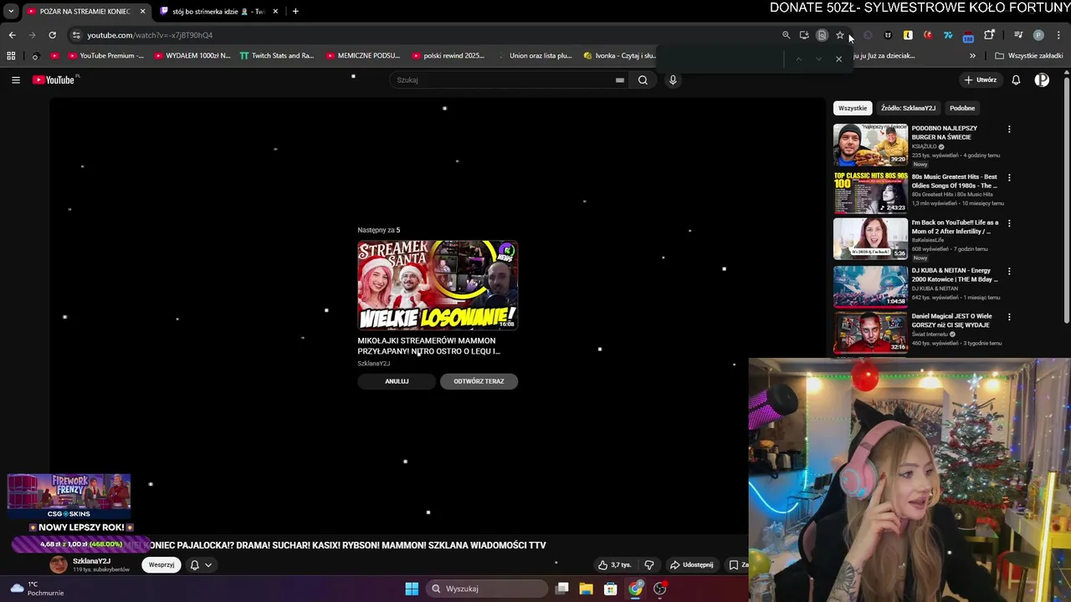Open 'Daniel Magical JEST O Wiele GORSZY' video
1071x602 pixels.
870,334
